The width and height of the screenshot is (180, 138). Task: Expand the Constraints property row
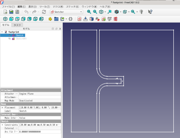2,125
